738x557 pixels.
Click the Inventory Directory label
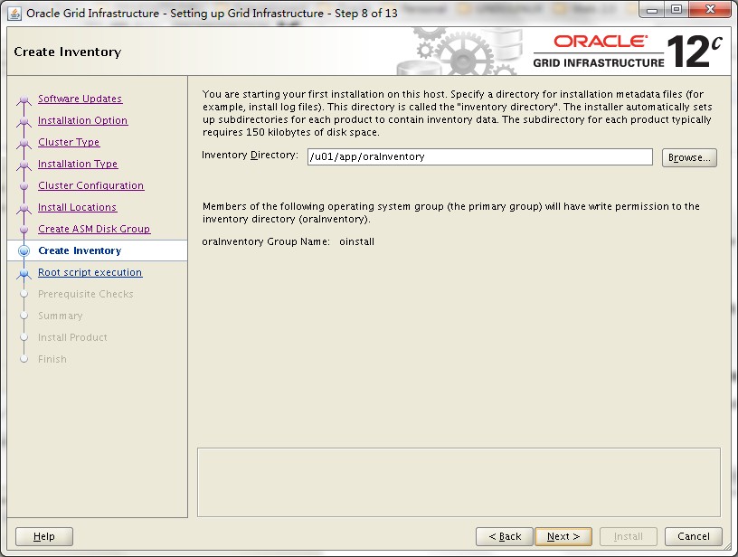coord(250,156)
